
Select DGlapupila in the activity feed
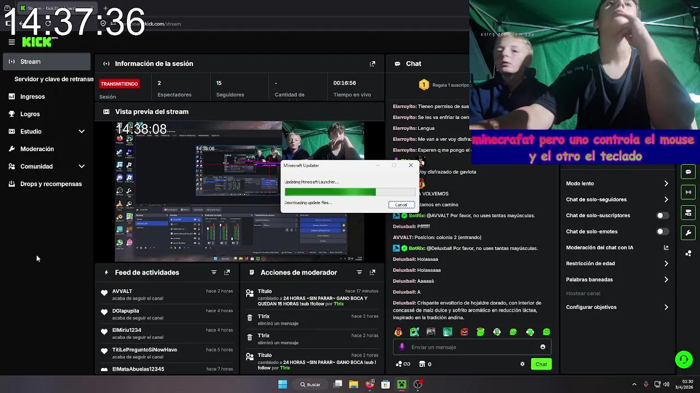[125, 311]
